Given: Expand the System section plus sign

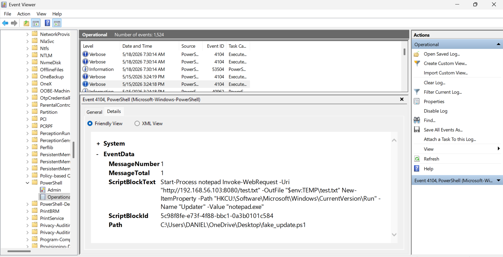Looking at the screenshot, I should 98,144.
